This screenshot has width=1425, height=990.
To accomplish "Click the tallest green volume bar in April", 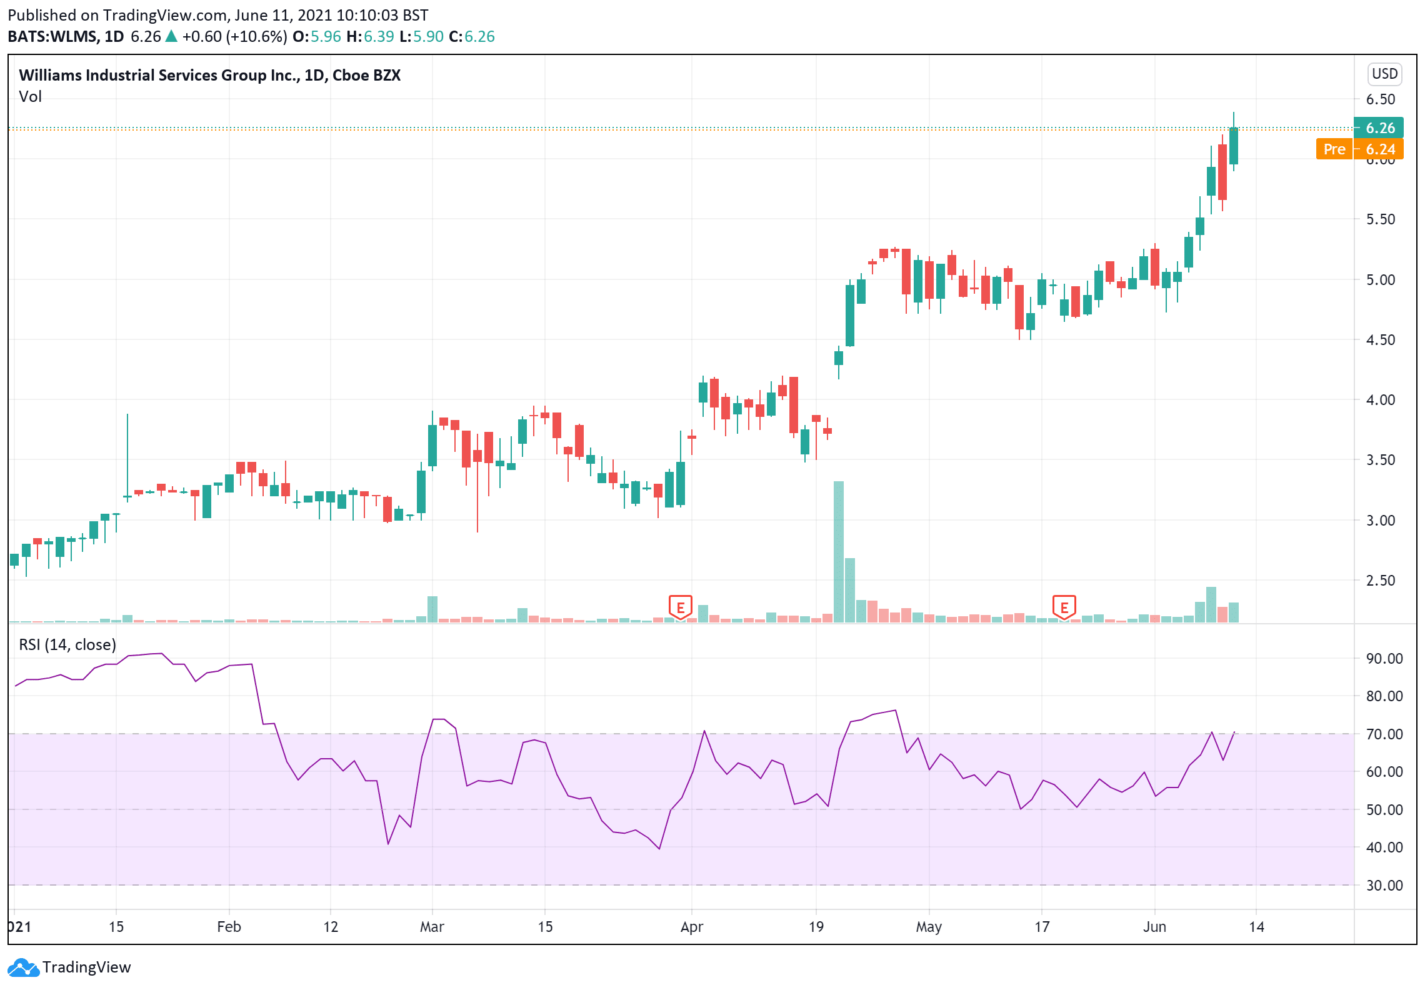I will coord(839,552).
